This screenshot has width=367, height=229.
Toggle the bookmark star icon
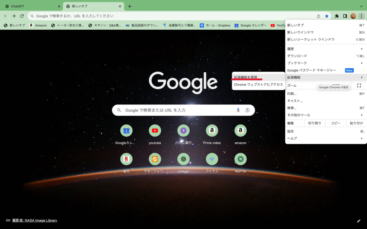[x=327, y=16]
